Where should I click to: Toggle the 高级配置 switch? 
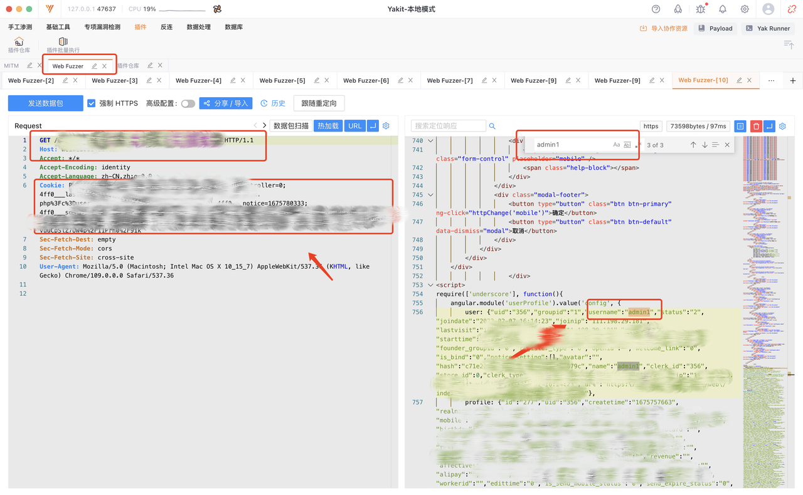pos(188,103)
